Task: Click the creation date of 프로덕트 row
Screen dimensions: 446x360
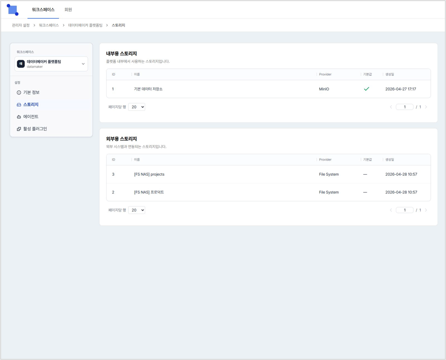Action: click(401, 192)
